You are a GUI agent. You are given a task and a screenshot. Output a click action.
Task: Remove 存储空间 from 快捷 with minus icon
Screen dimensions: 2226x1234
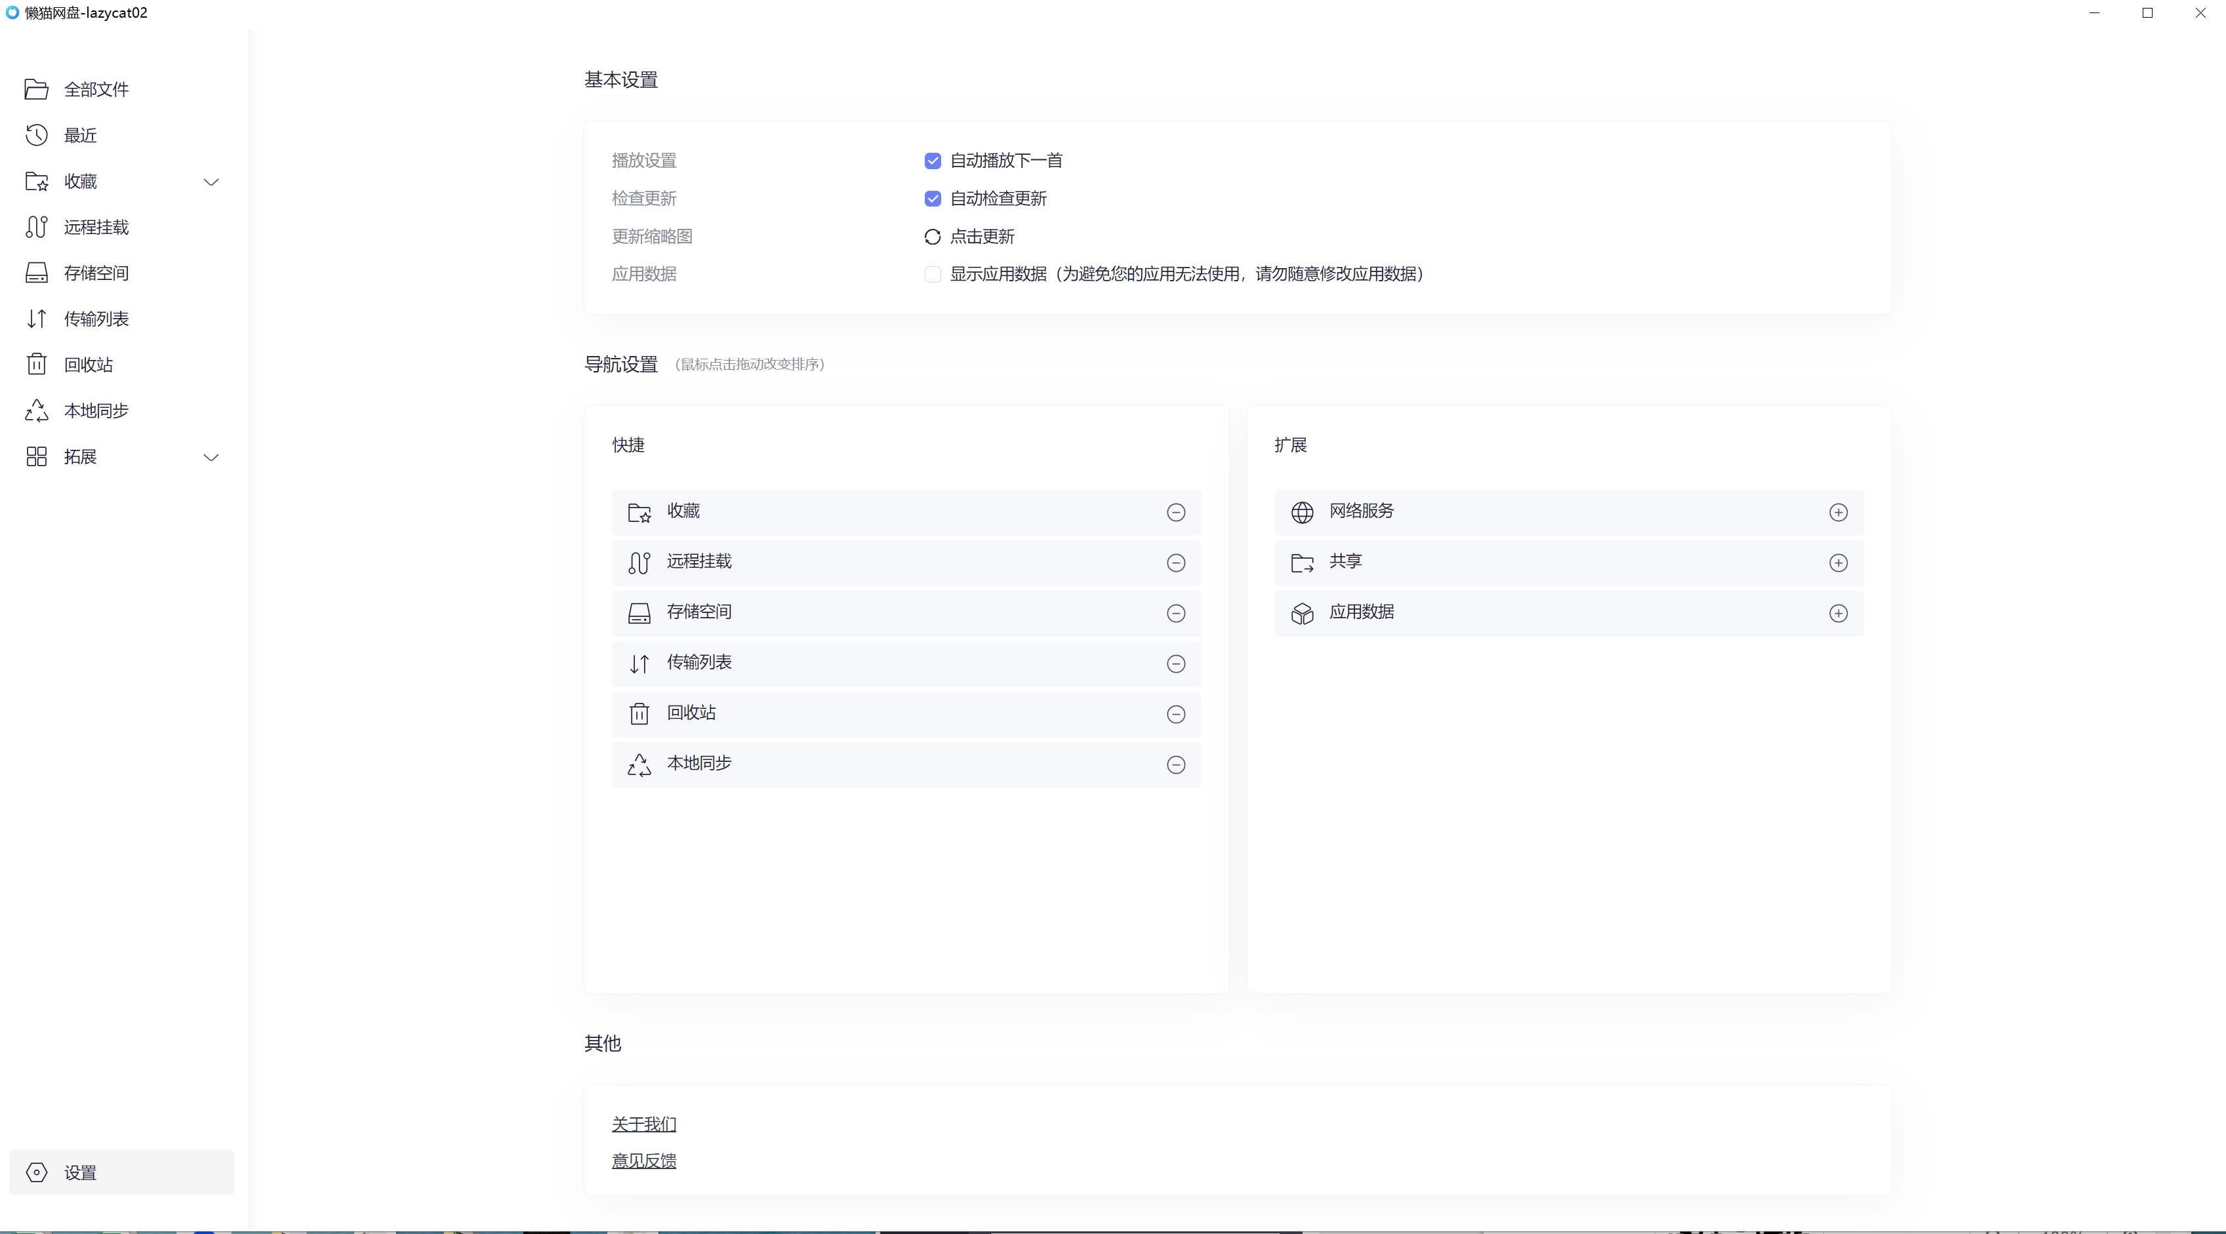click(x=1175, y=612)
